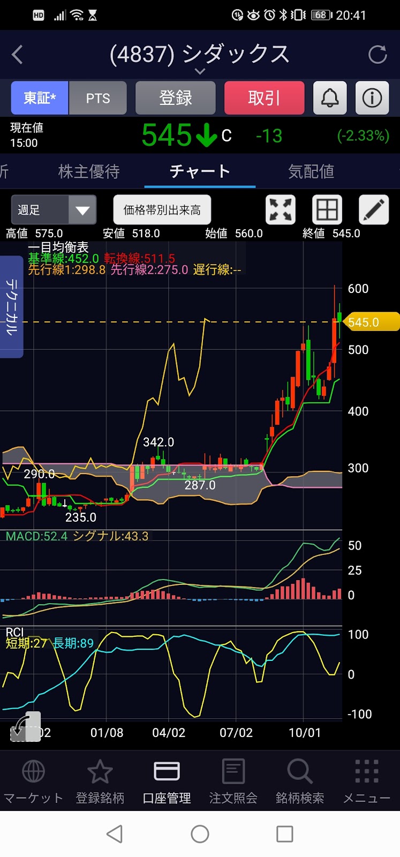This screenshot has height=857, width=400.
Task: Tap the MACD:52.4 indicator label
Action: click(x=36, y=536)
